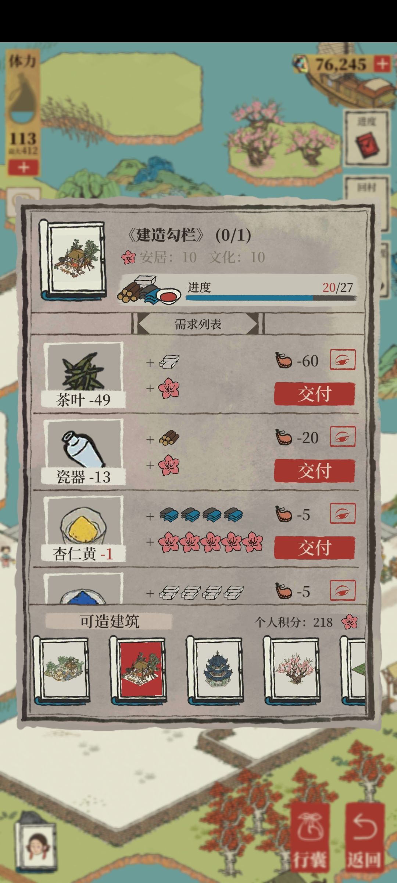Click 交付 to deliver 杏仁黄

coord(315,548)
